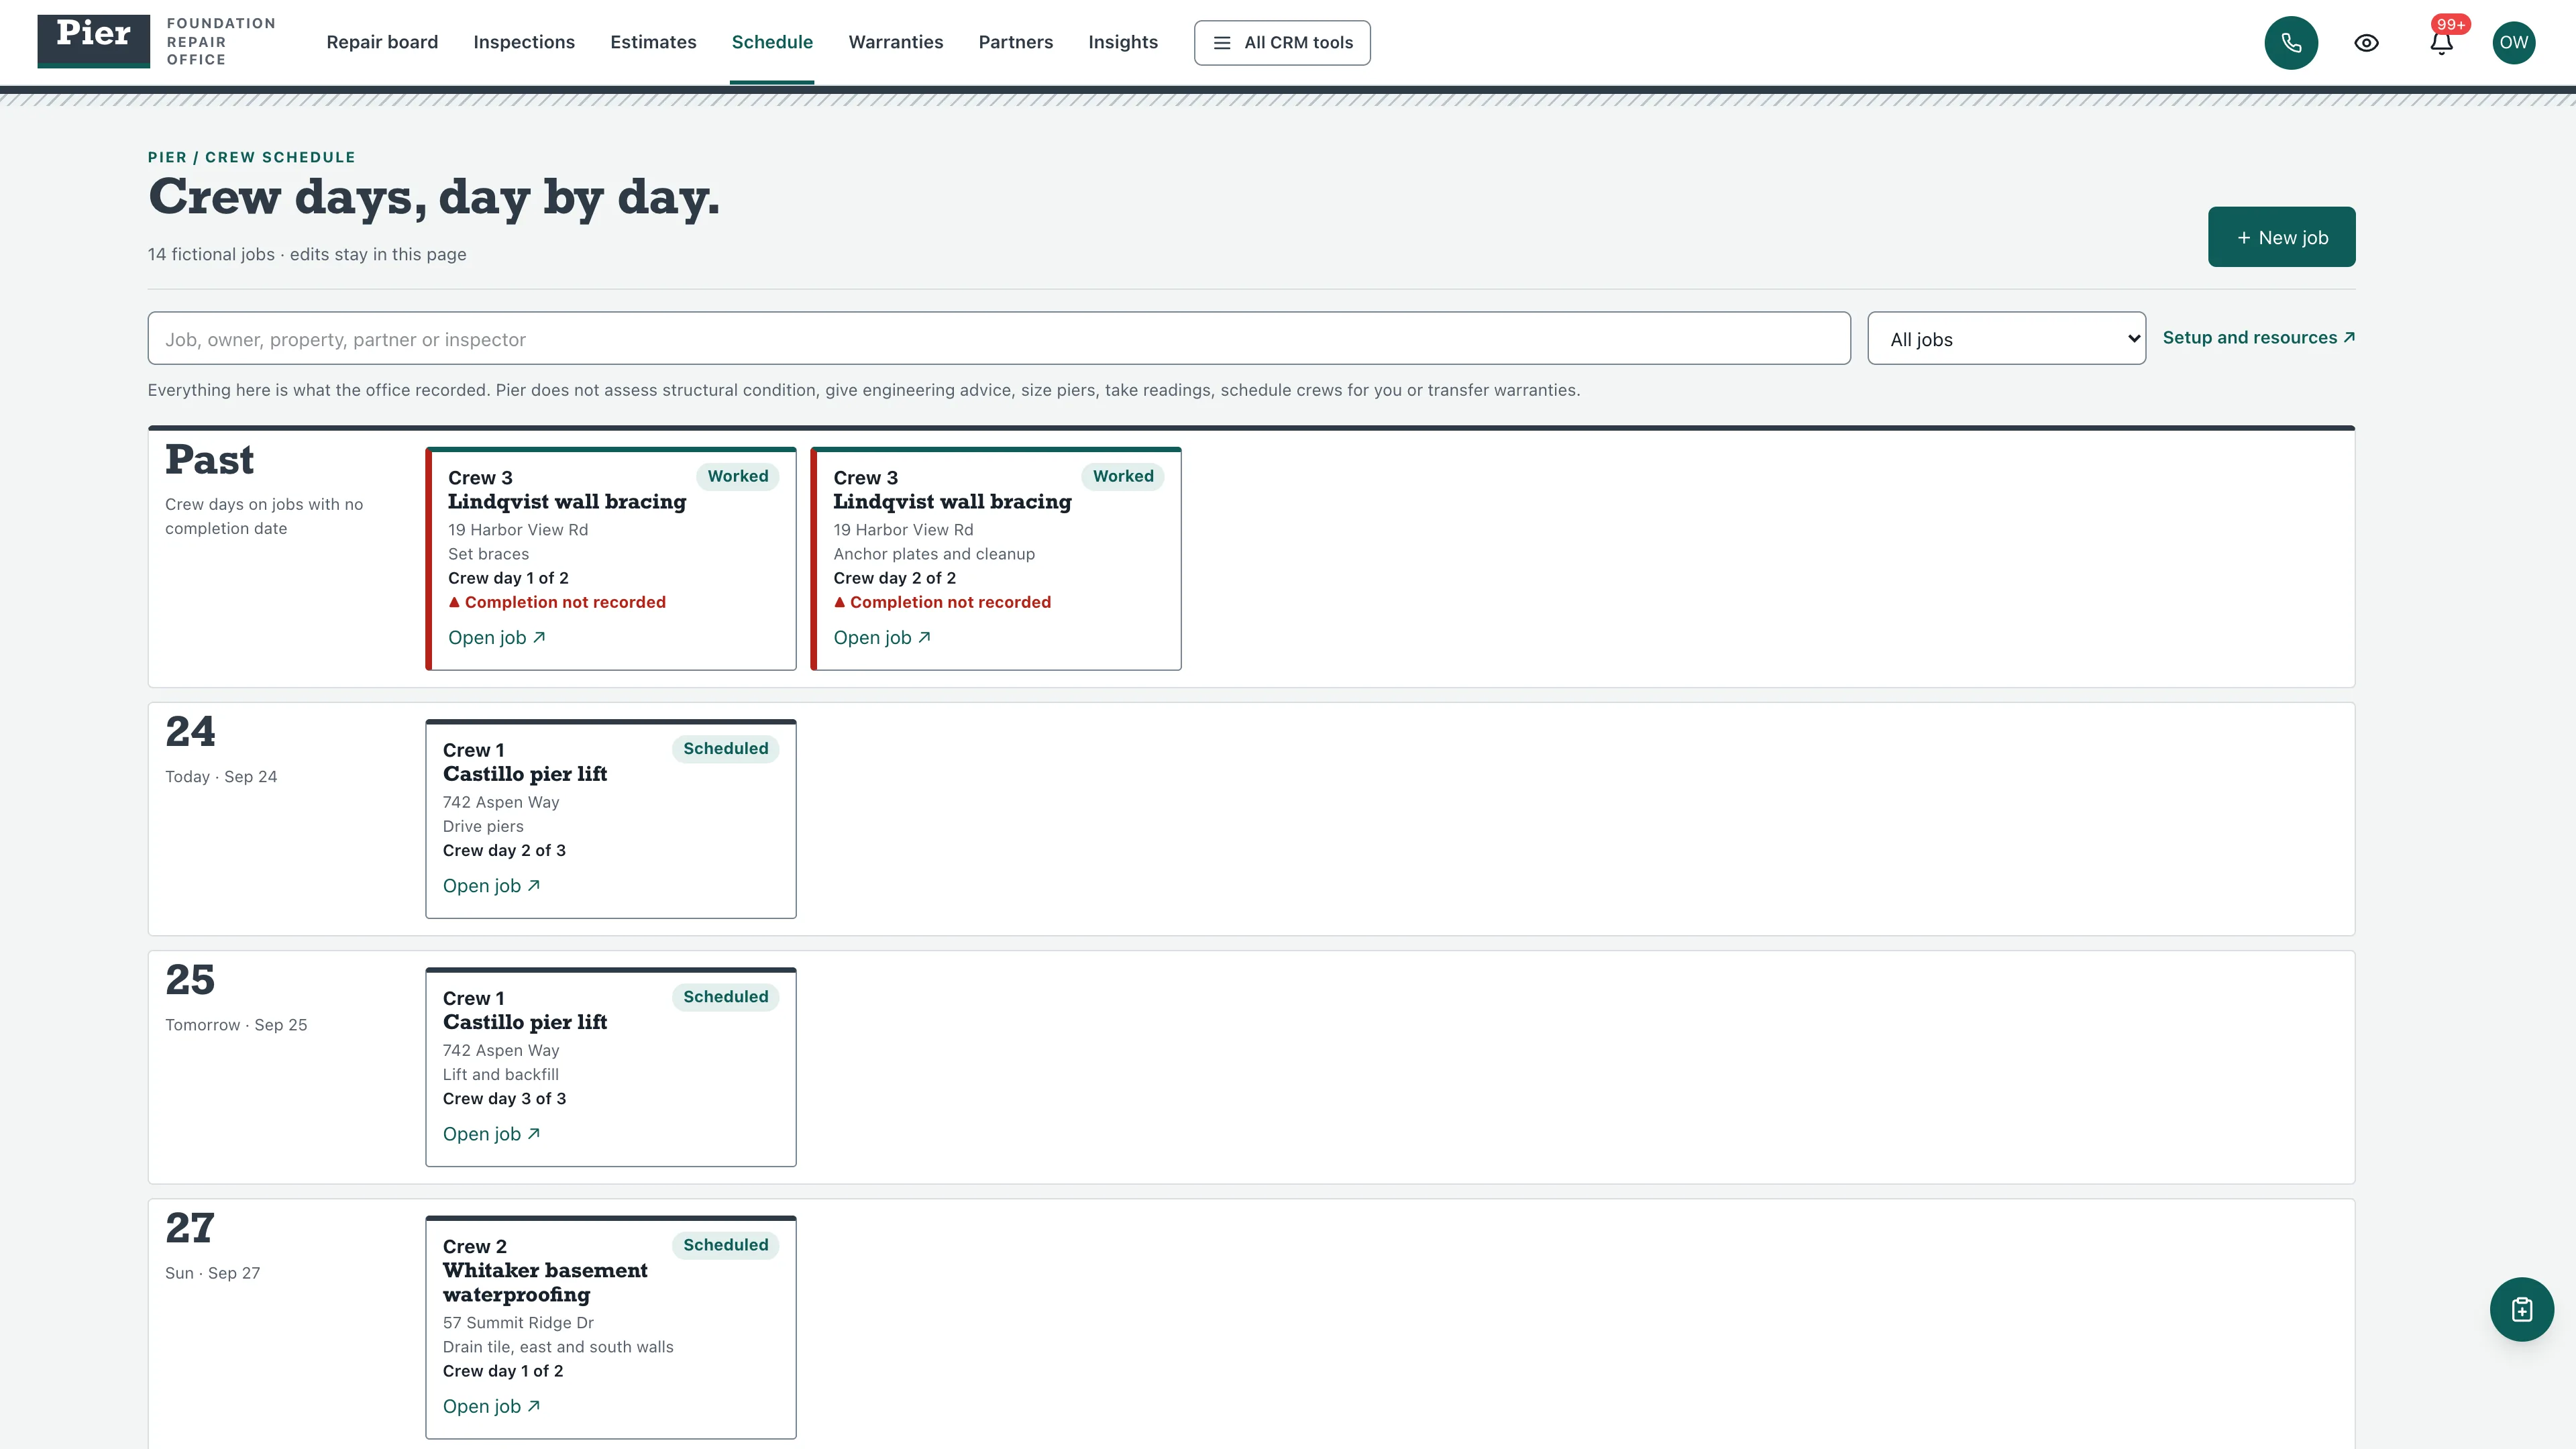
Task: Open job for Lindqvist Set braces card
Action: pos(497,638)
